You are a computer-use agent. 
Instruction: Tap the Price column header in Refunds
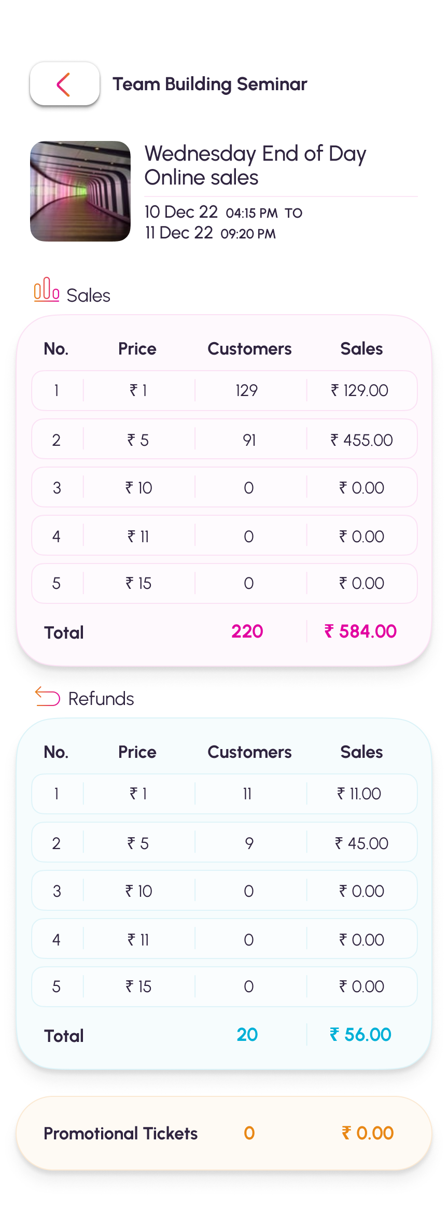(137, 752)
